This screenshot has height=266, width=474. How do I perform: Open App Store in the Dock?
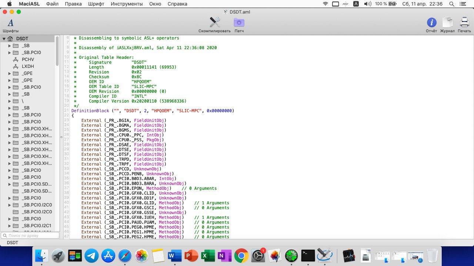click(108, 256)
